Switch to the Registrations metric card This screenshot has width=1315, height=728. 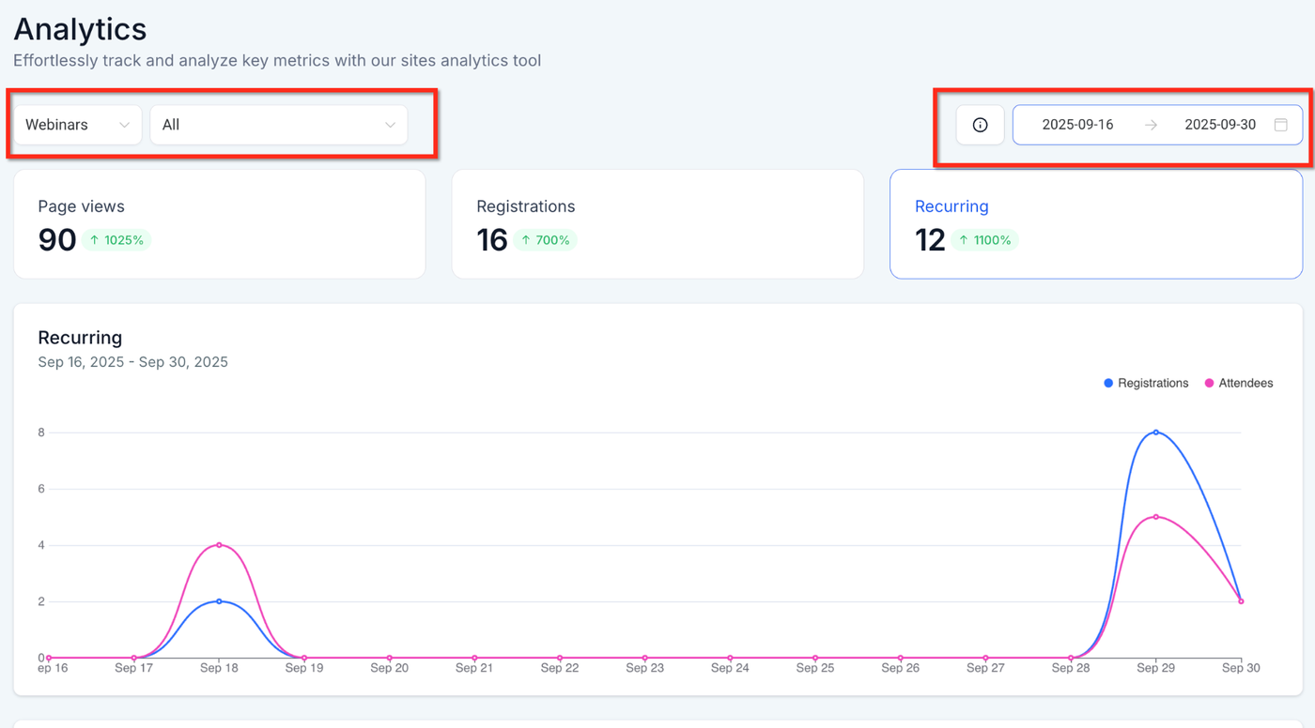pos(657,223)
